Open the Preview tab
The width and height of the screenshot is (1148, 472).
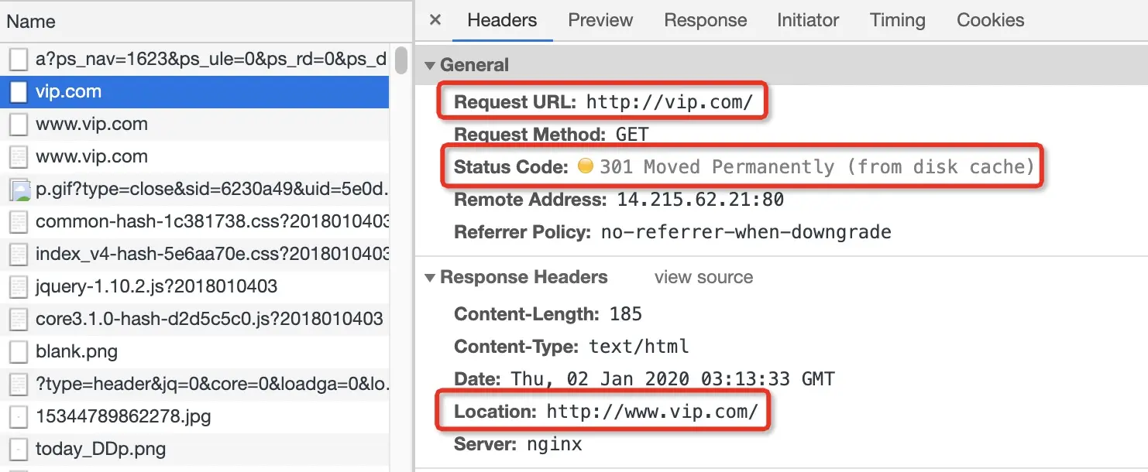(600, 20)
